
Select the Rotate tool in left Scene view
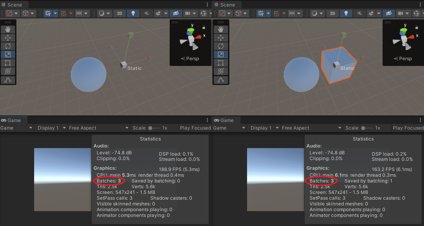(x=8, y=46)
